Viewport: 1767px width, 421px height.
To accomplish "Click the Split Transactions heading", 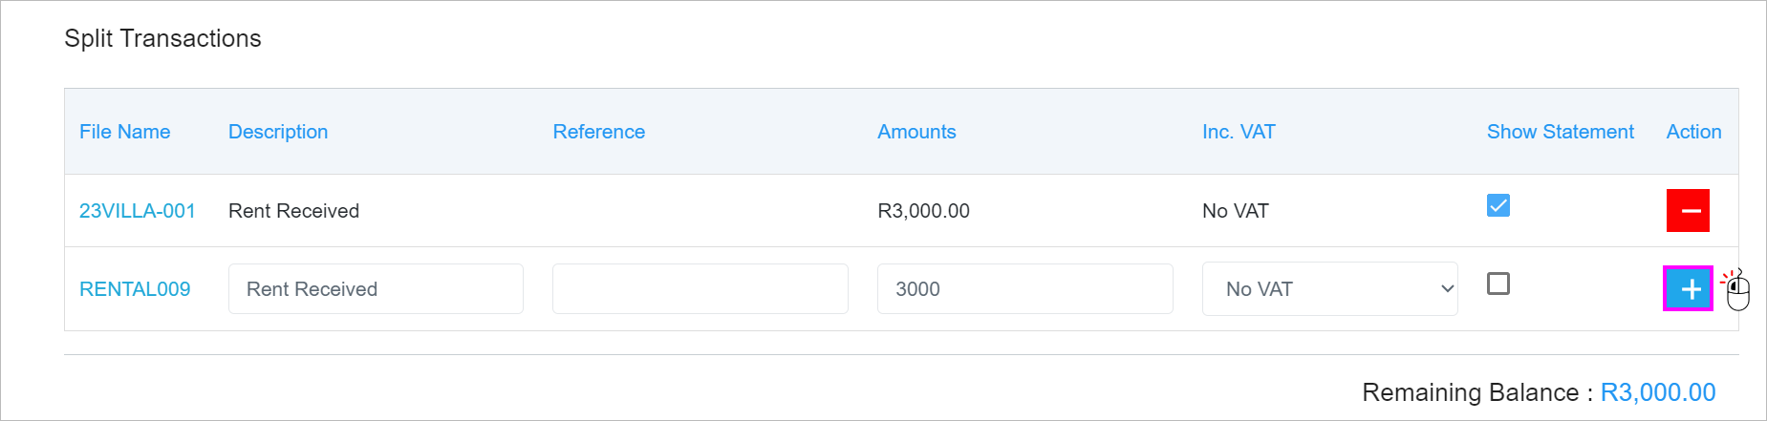I will coord(162,38).
